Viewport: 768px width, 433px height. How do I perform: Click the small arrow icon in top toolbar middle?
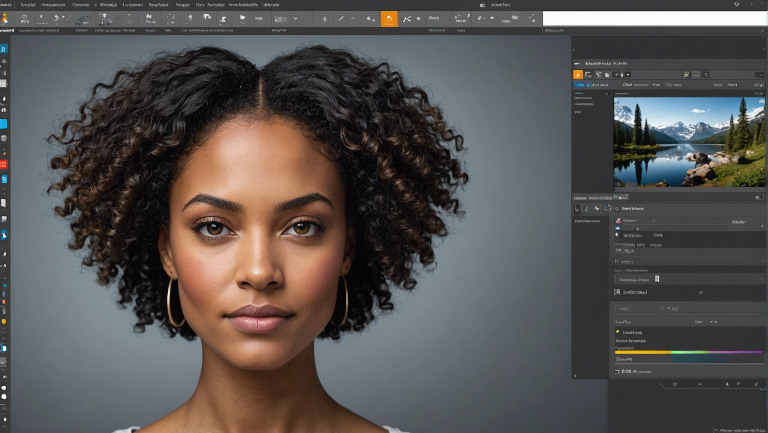(x=295, y=18)
